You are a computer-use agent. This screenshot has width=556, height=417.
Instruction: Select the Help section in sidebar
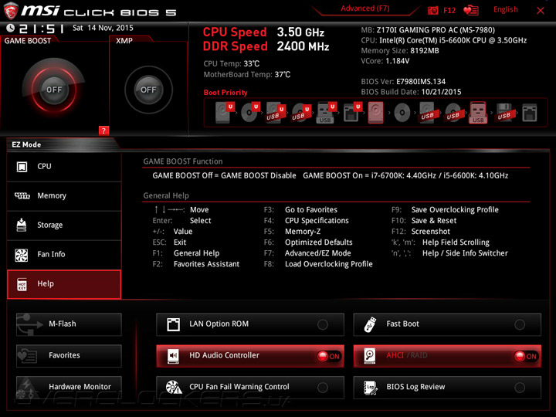[x=64, y=284]
